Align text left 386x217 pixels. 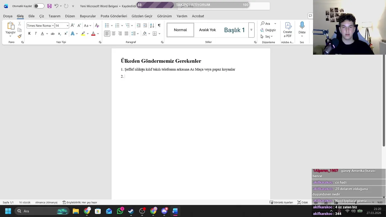tap(107, 33)
